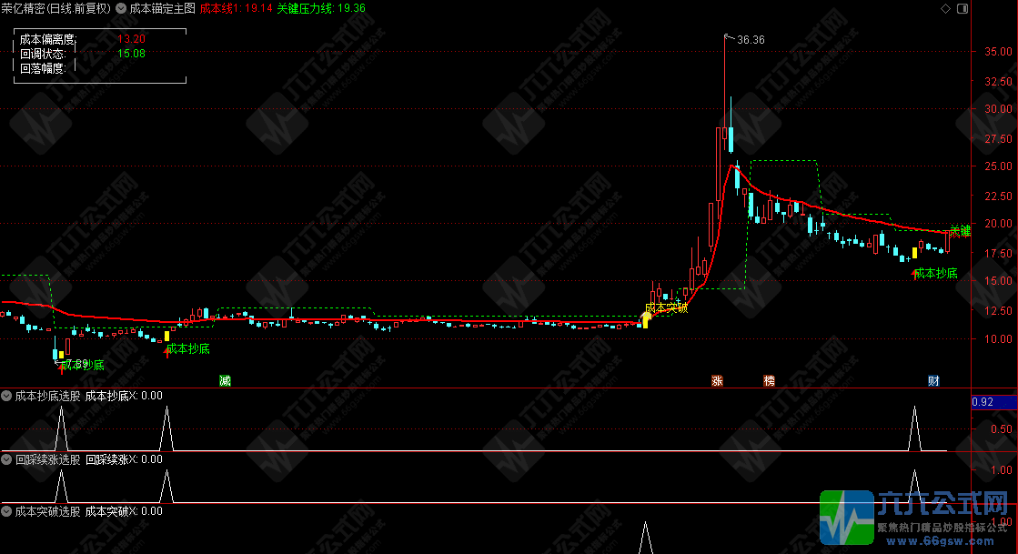
Task: Click the green 减 event marker
Action: click(x=225, y=380)
